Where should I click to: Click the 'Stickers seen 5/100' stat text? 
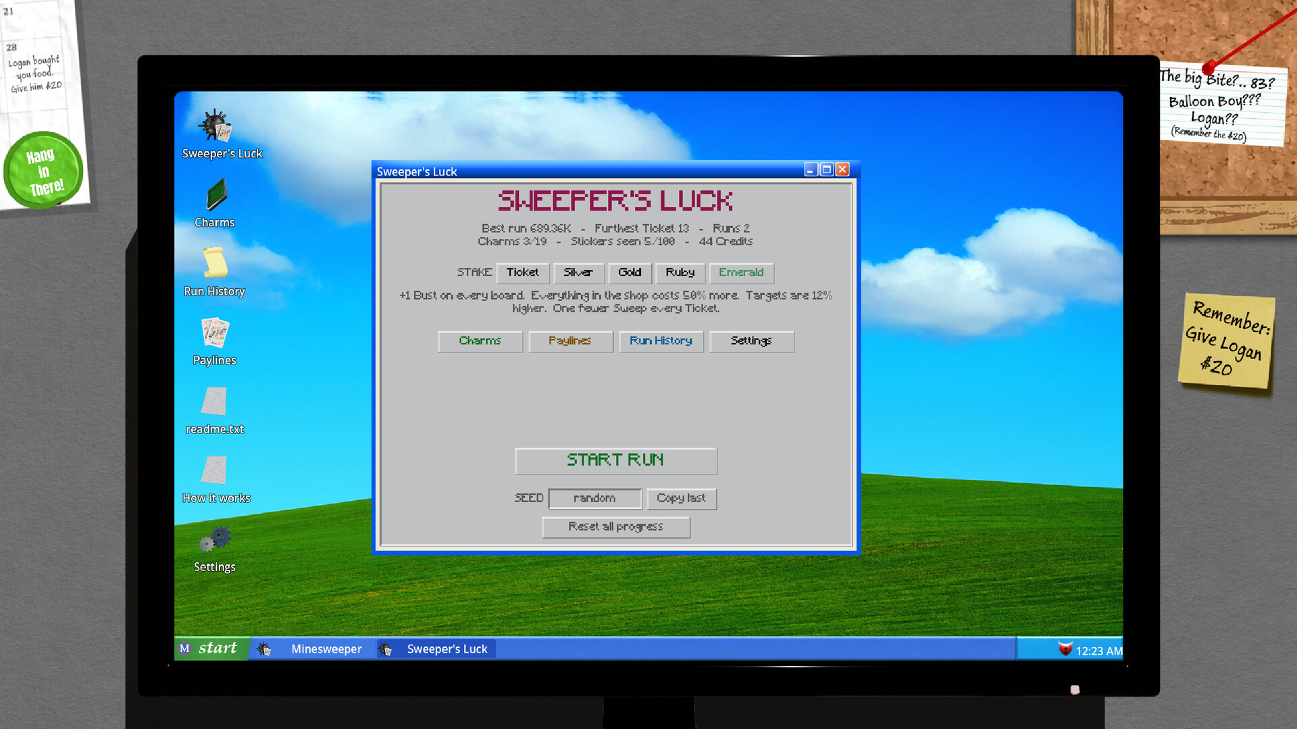[x=622, y=242]
